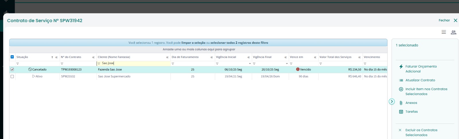Check the Sao Jose Supermercado row checkbox
The height and width of the screenshot is (139, 459).
[x=12, y=77]
